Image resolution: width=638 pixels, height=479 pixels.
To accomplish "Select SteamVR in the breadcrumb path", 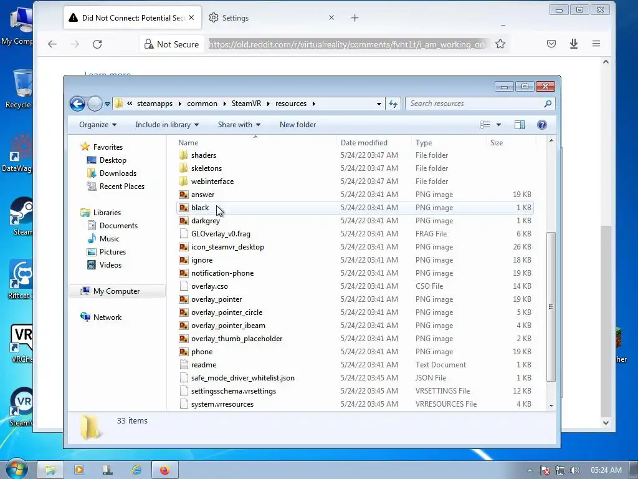I will pos(247,104).
